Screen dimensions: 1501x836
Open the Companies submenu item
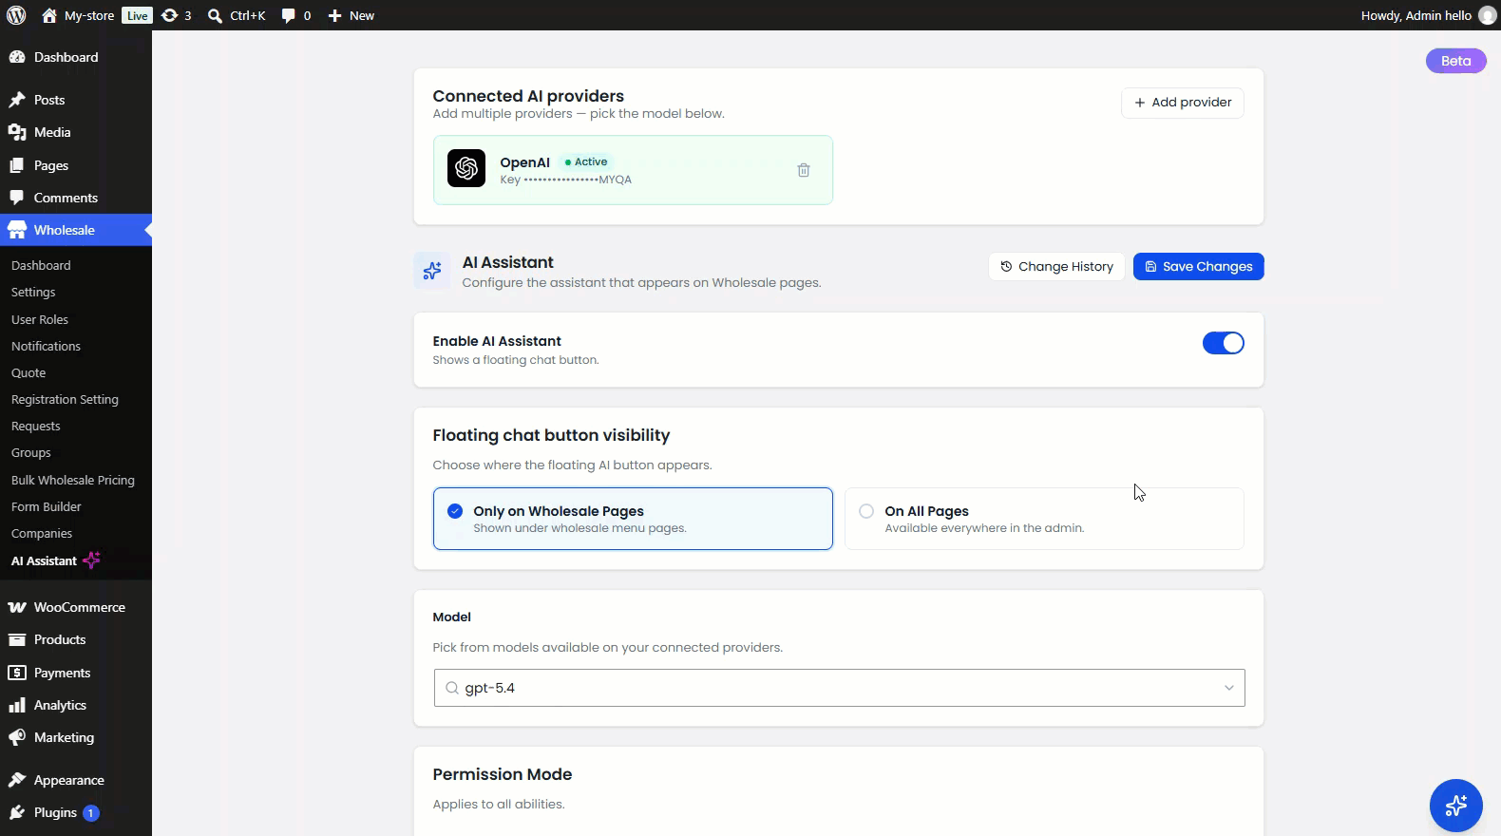[42, 533]
